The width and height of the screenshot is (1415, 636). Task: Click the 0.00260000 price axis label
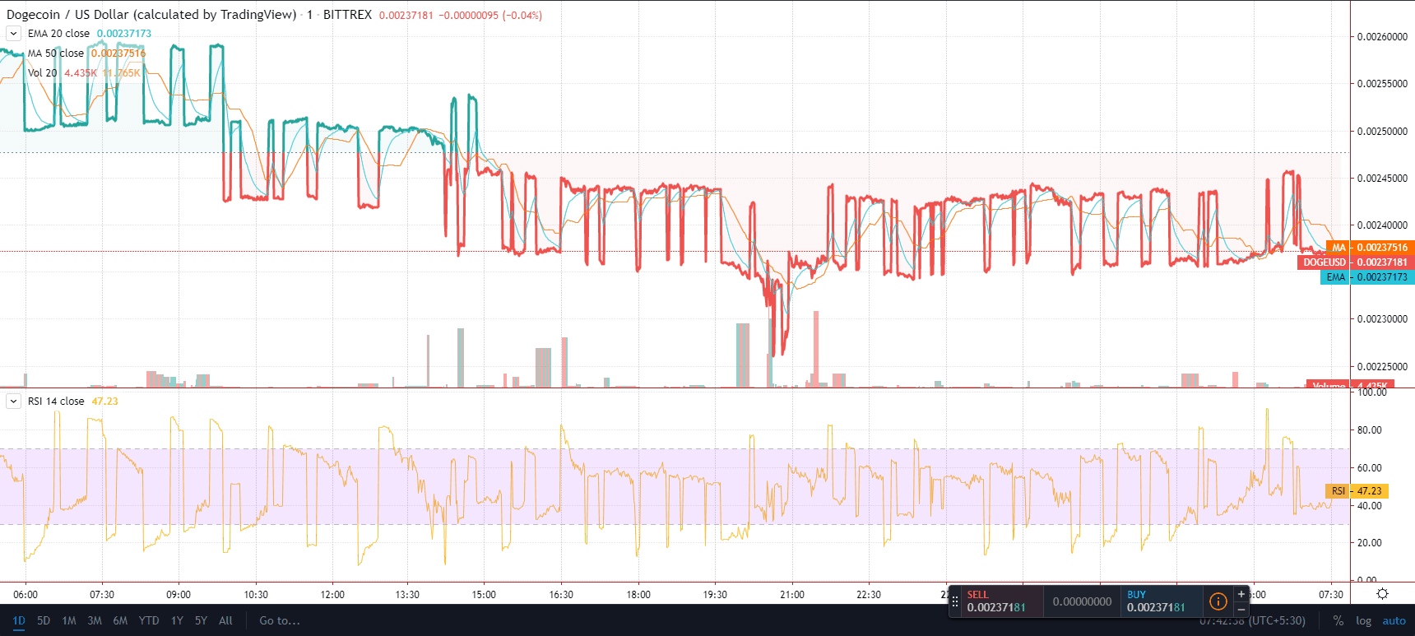coord(1382,37)
